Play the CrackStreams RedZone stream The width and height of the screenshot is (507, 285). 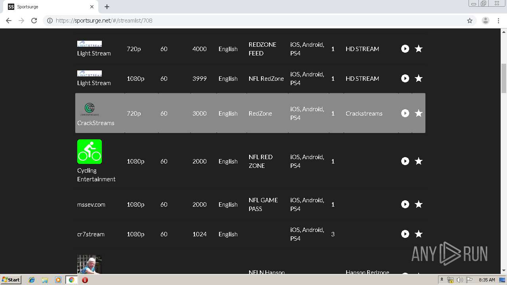(405, 113)
